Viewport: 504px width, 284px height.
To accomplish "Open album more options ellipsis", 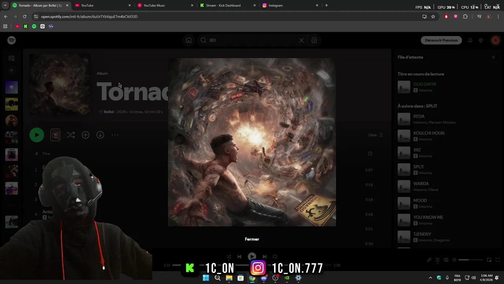I will 115,135.
